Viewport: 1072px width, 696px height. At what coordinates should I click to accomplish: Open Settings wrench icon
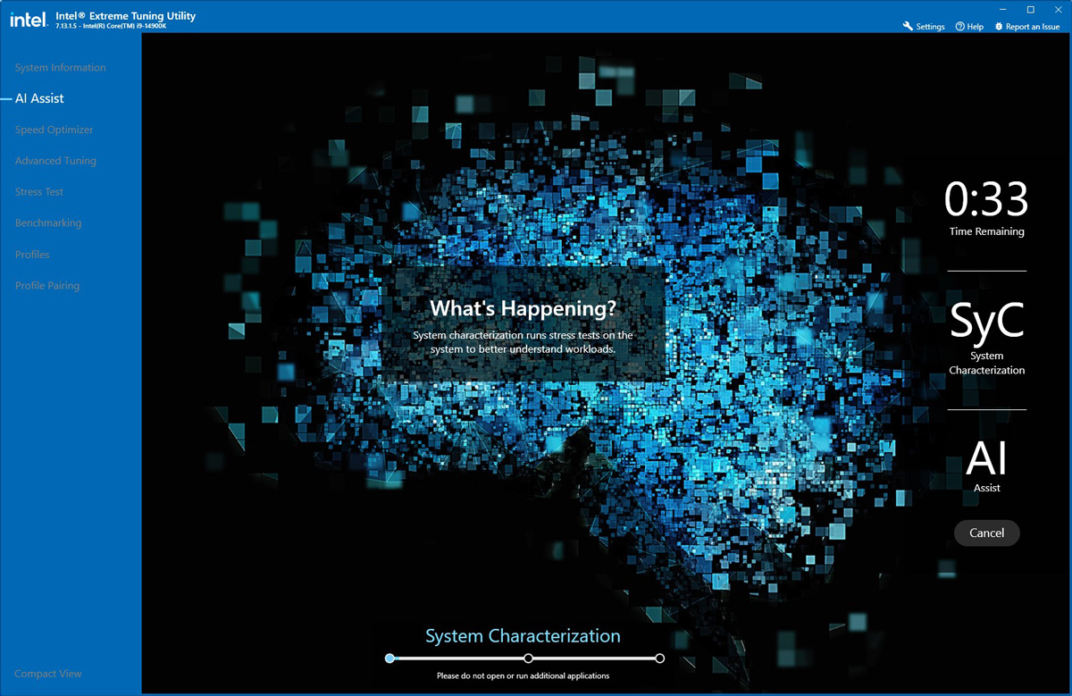(909, 27)
